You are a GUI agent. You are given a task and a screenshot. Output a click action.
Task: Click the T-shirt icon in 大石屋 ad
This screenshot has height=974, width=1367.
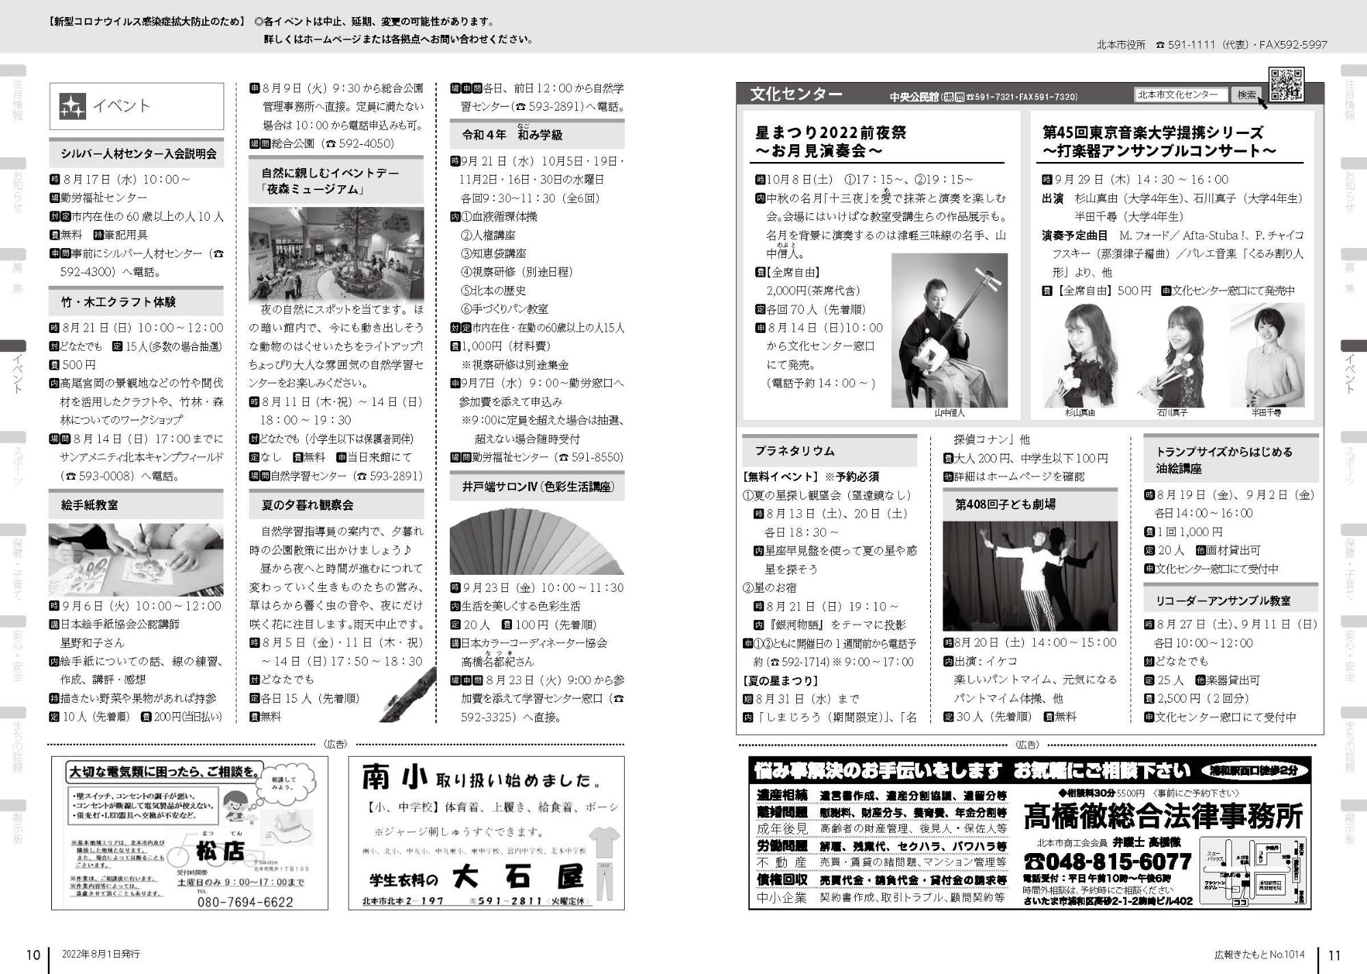[604, 843]
